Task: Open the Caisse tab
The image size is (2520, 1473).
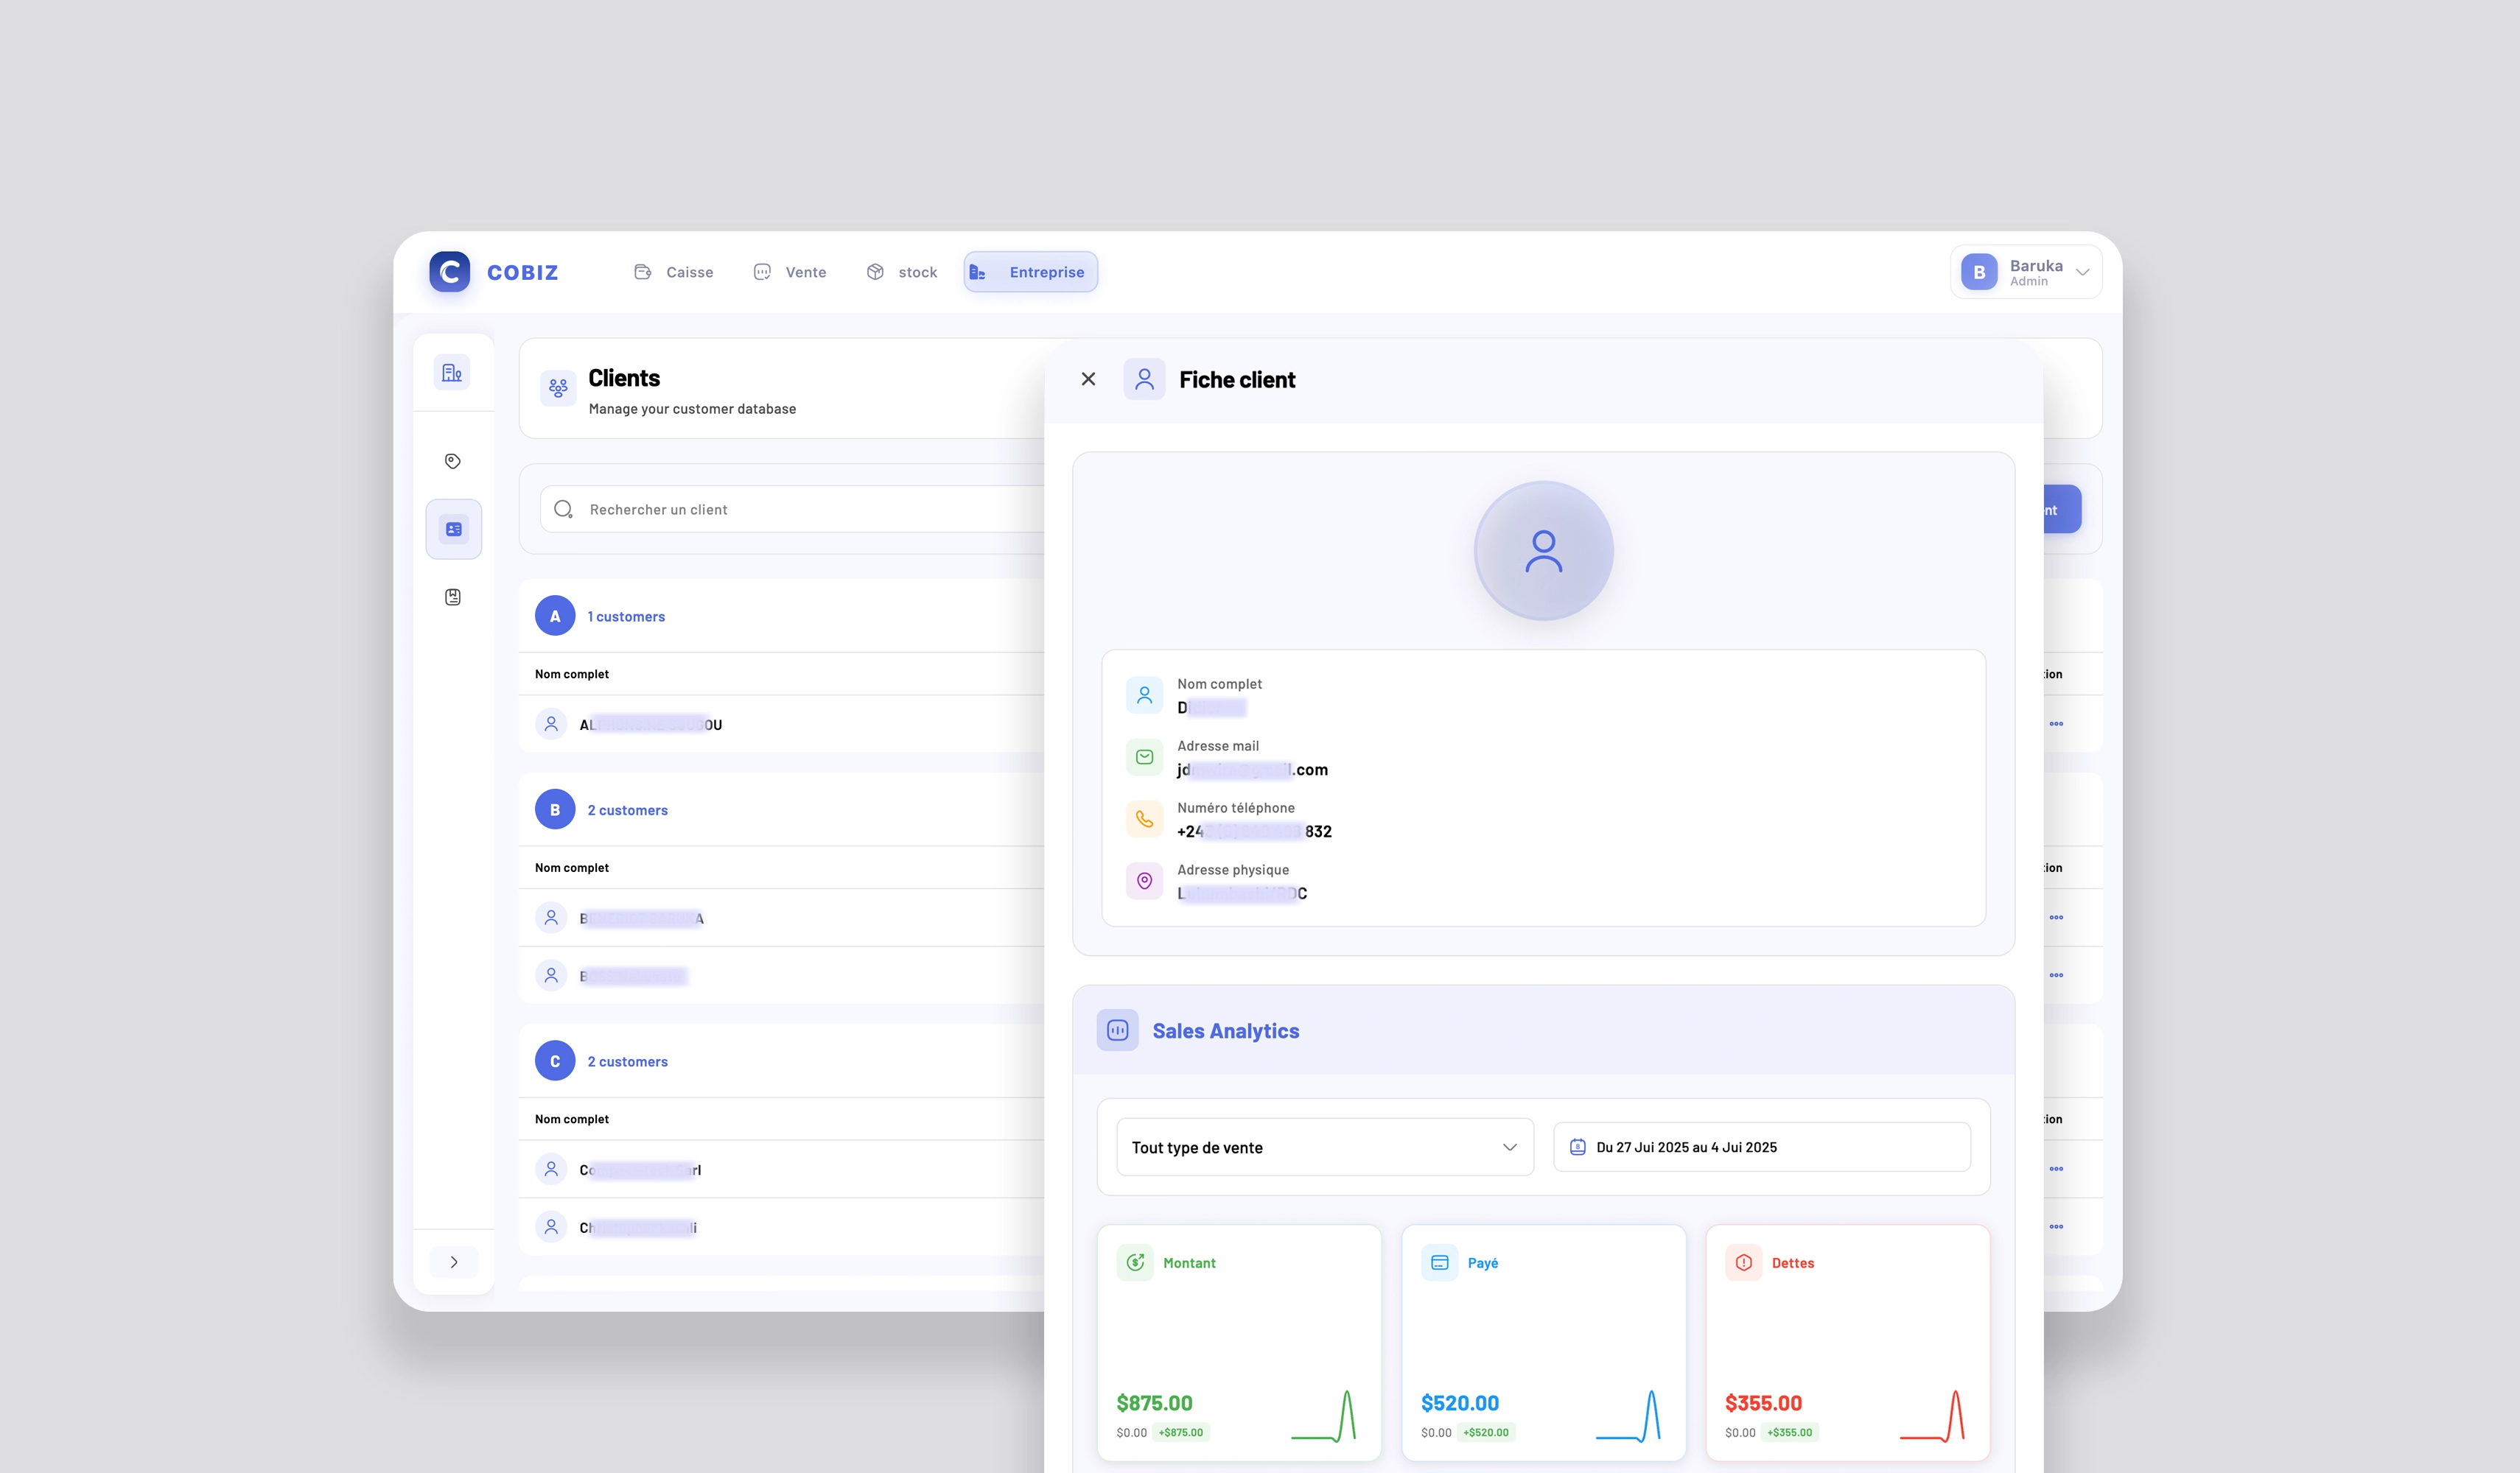Action: [673, 272]
